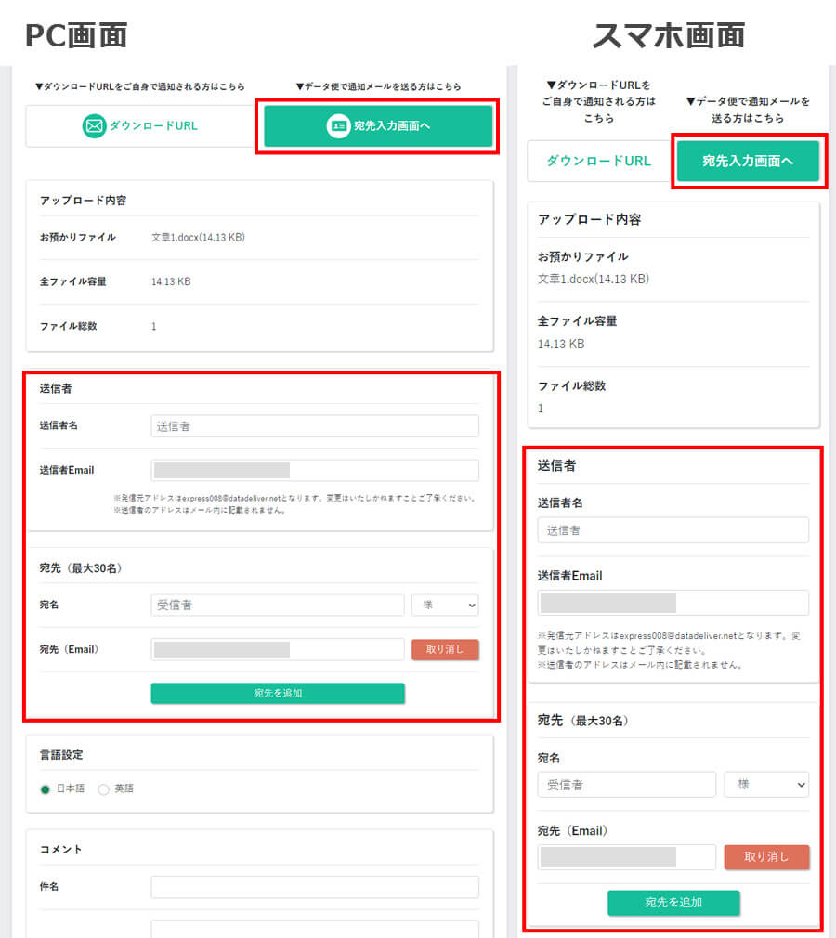Click the 宛名 受信者 field in smartphone view
Image resolution: width=836 pixels, height=938 pixels.
pos(627,784)
